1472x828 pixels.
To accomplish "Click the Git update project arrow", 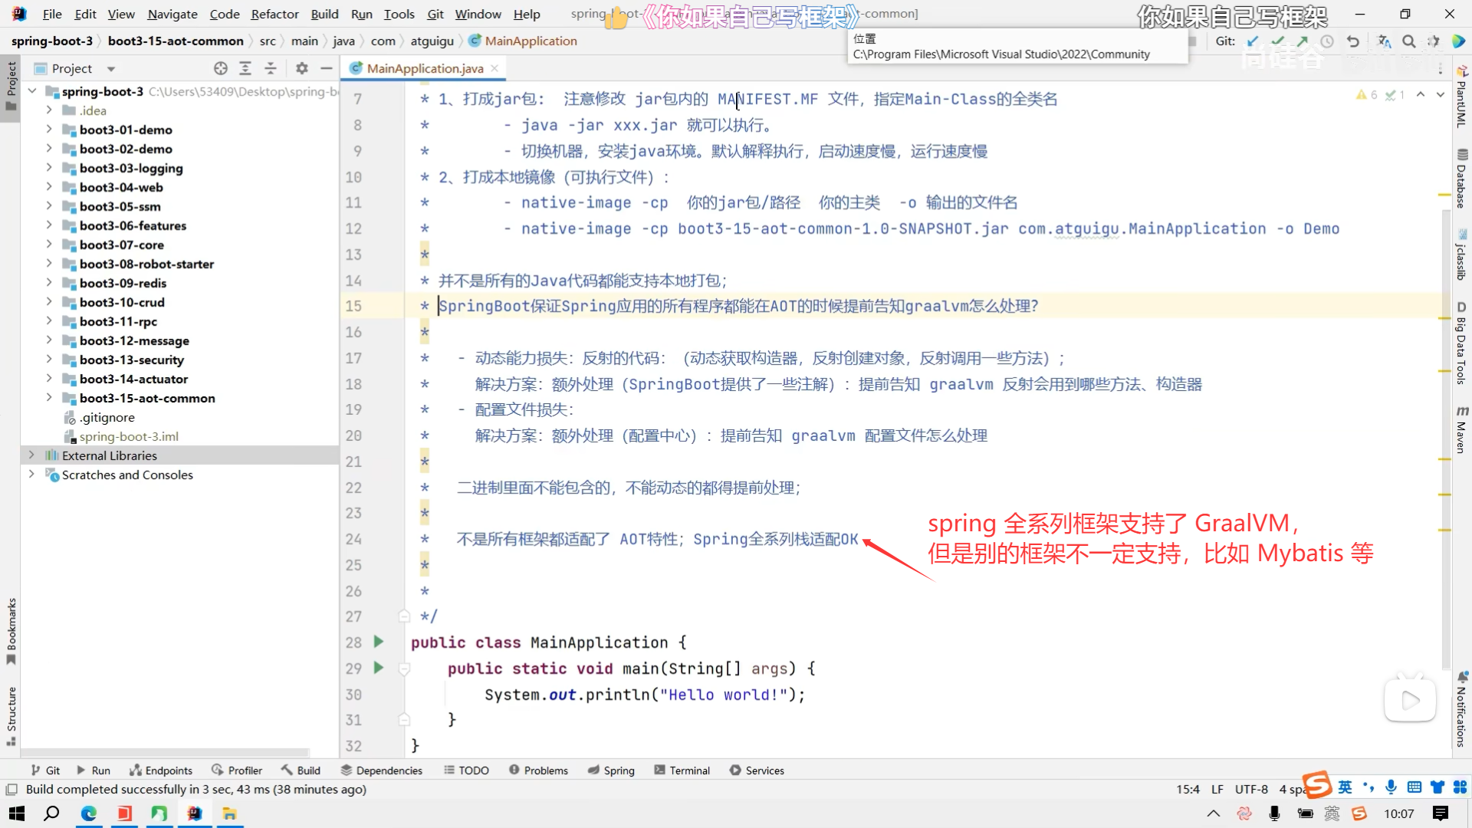I will [x=1253, y=41].
